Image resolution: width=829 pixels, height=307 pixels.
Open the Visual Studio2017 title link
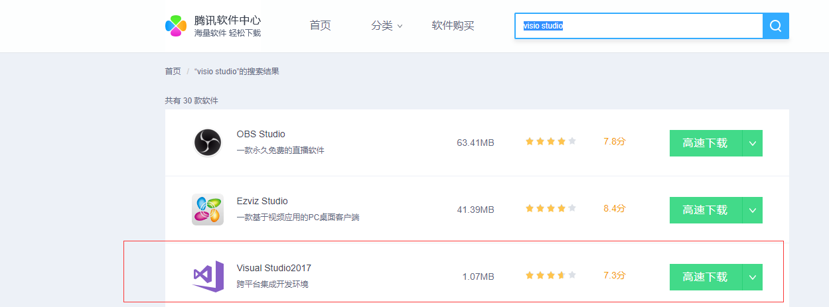[273, 269]
